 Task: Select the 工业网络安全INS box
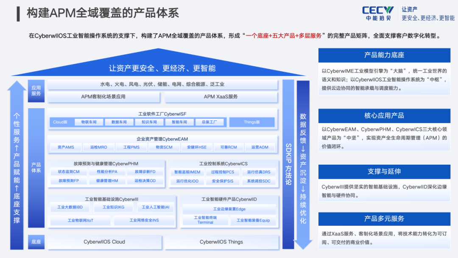click(x=144, y=220)
